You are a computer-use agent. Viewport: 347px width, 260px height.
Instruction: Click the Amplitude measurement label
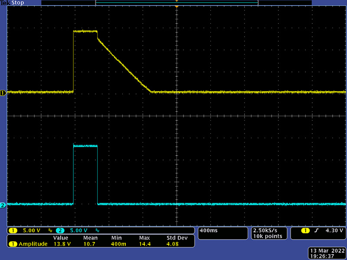point(33,244)
